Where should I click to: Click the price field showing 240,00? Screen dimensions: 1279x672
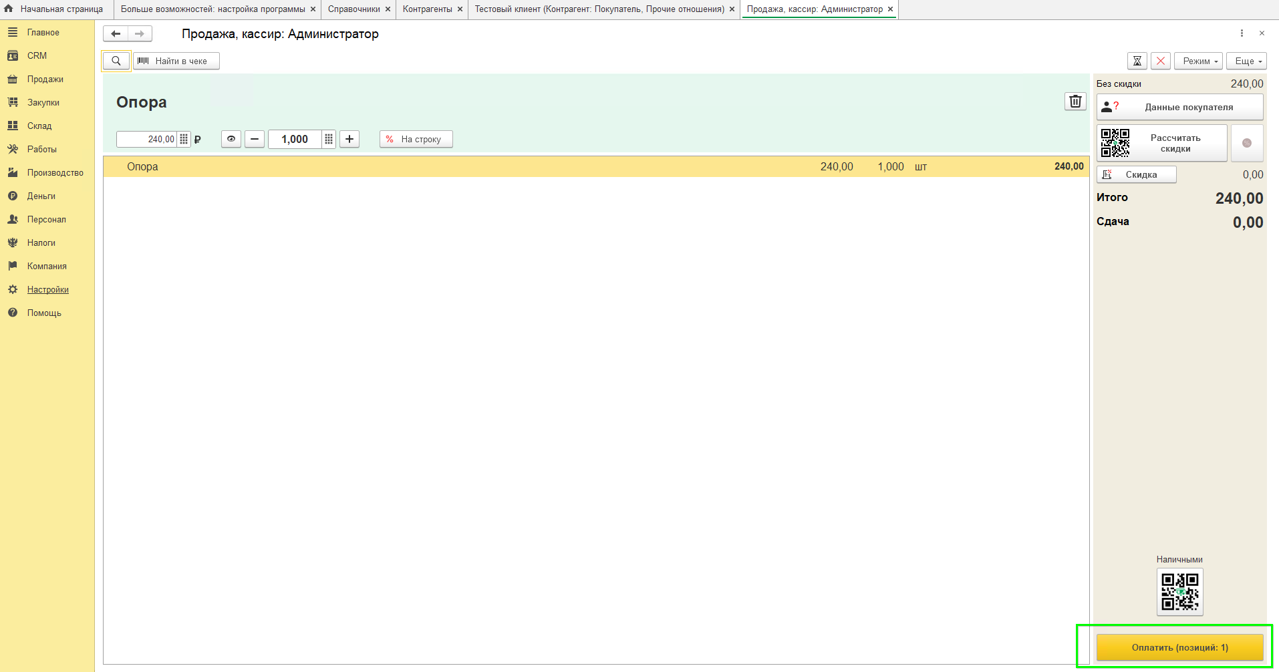(147, 139)
